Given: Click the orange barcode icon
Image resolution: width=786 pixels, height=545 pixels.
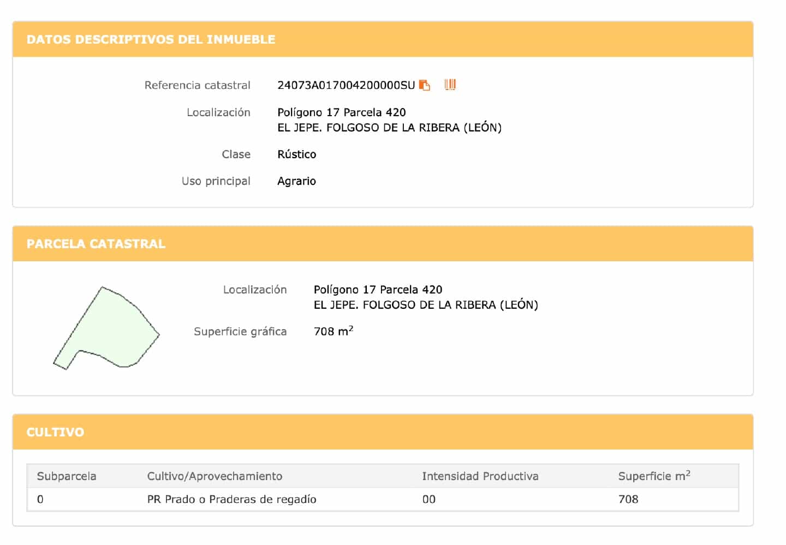Looking at the screenshot, I should click(x=450, y=85).
